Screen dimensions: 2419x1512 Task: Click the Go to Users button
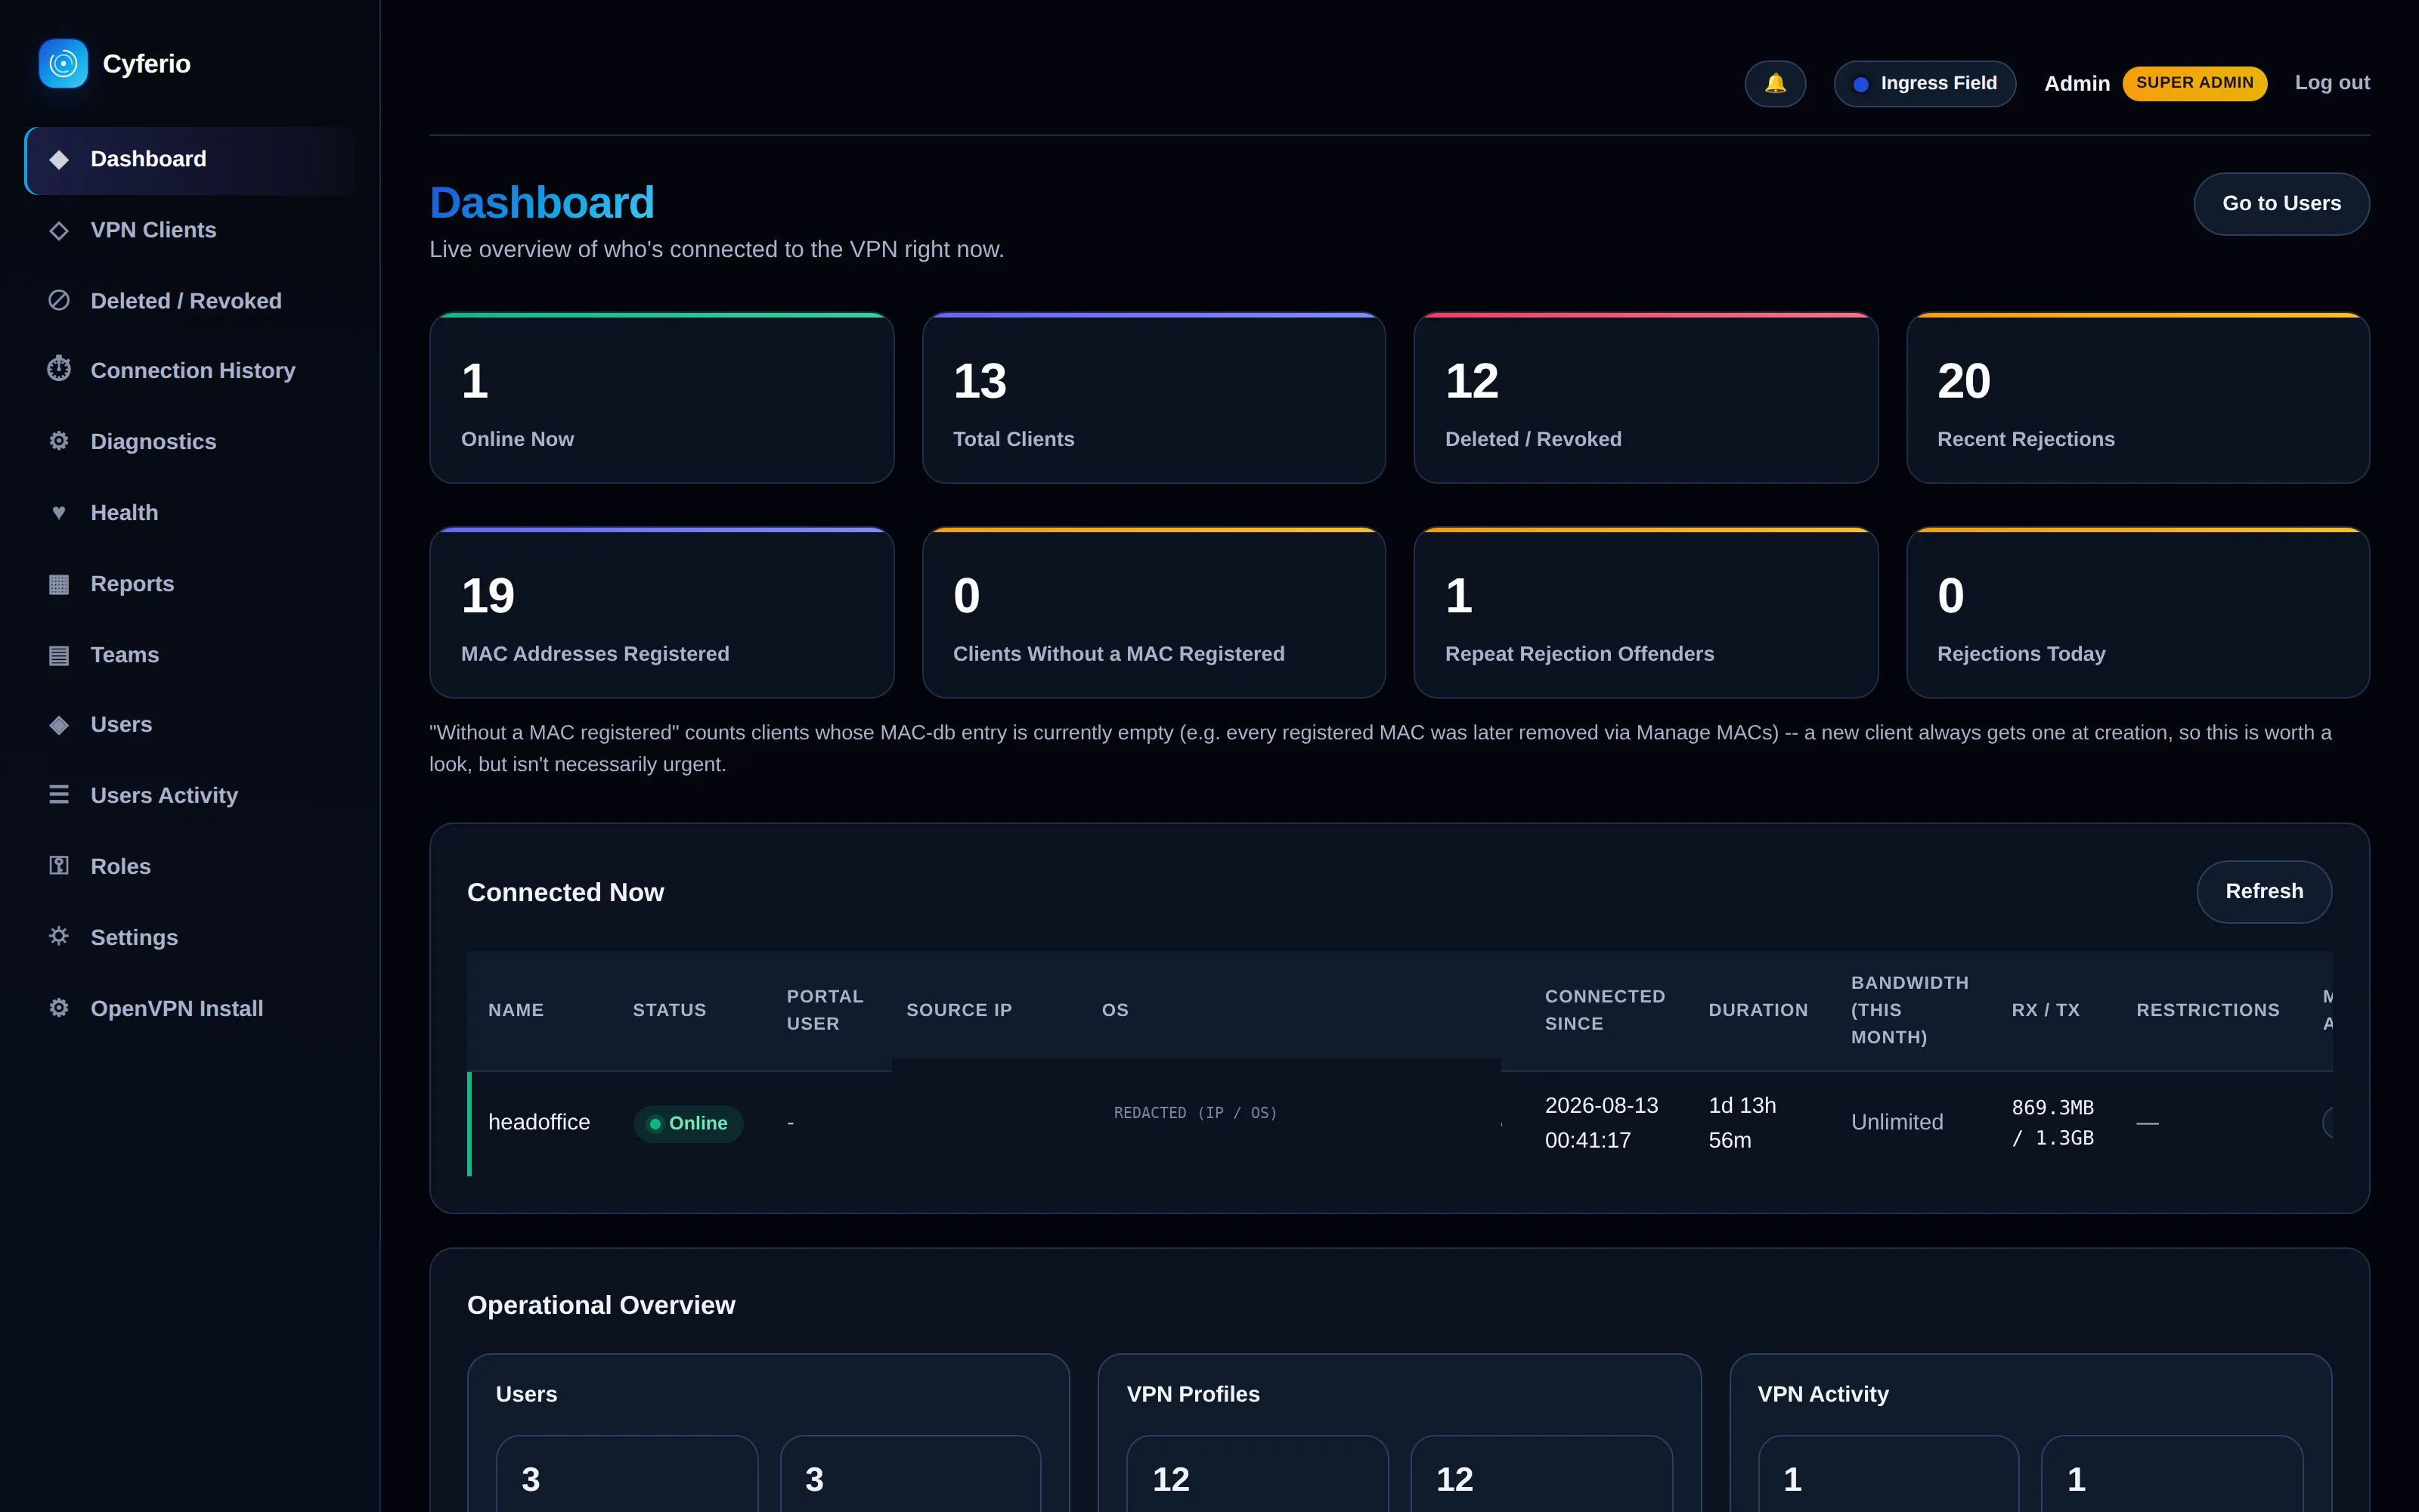tap(2281, 204)
